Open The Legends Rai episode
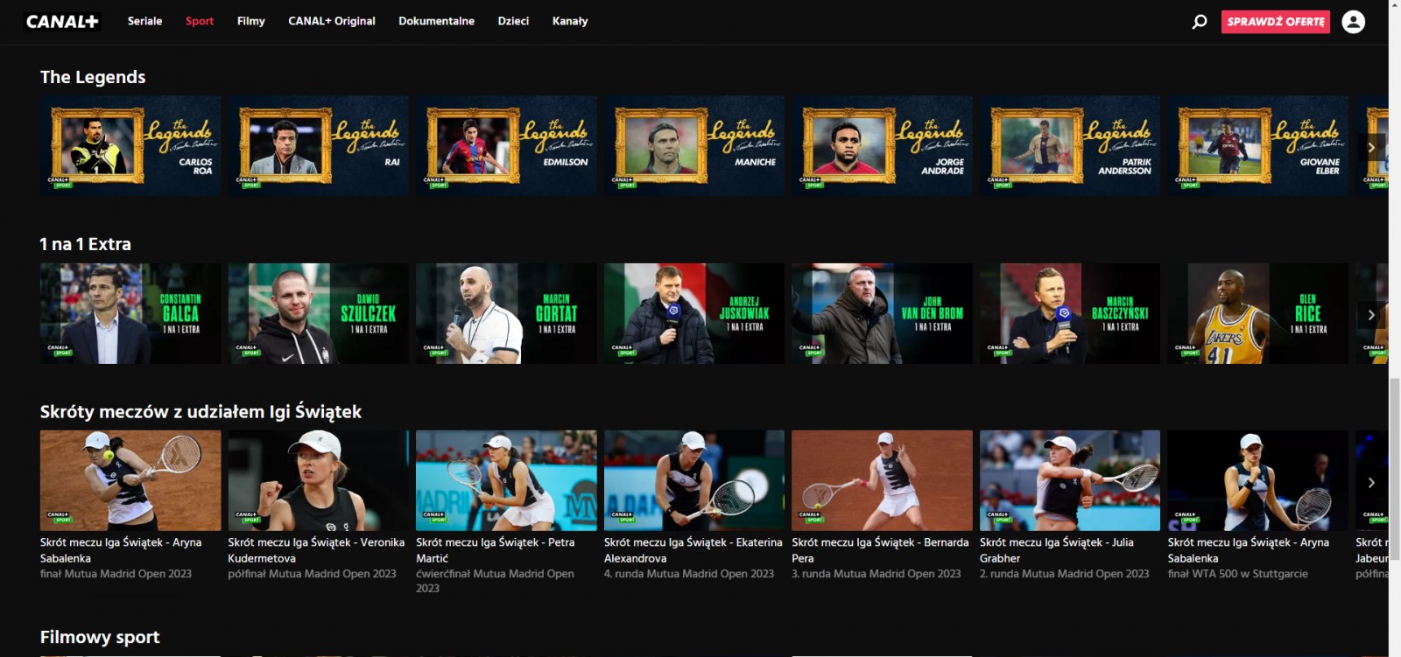The width and height of the screenshot is (1401, 657). pyautogui.click(x=319, y=146)
